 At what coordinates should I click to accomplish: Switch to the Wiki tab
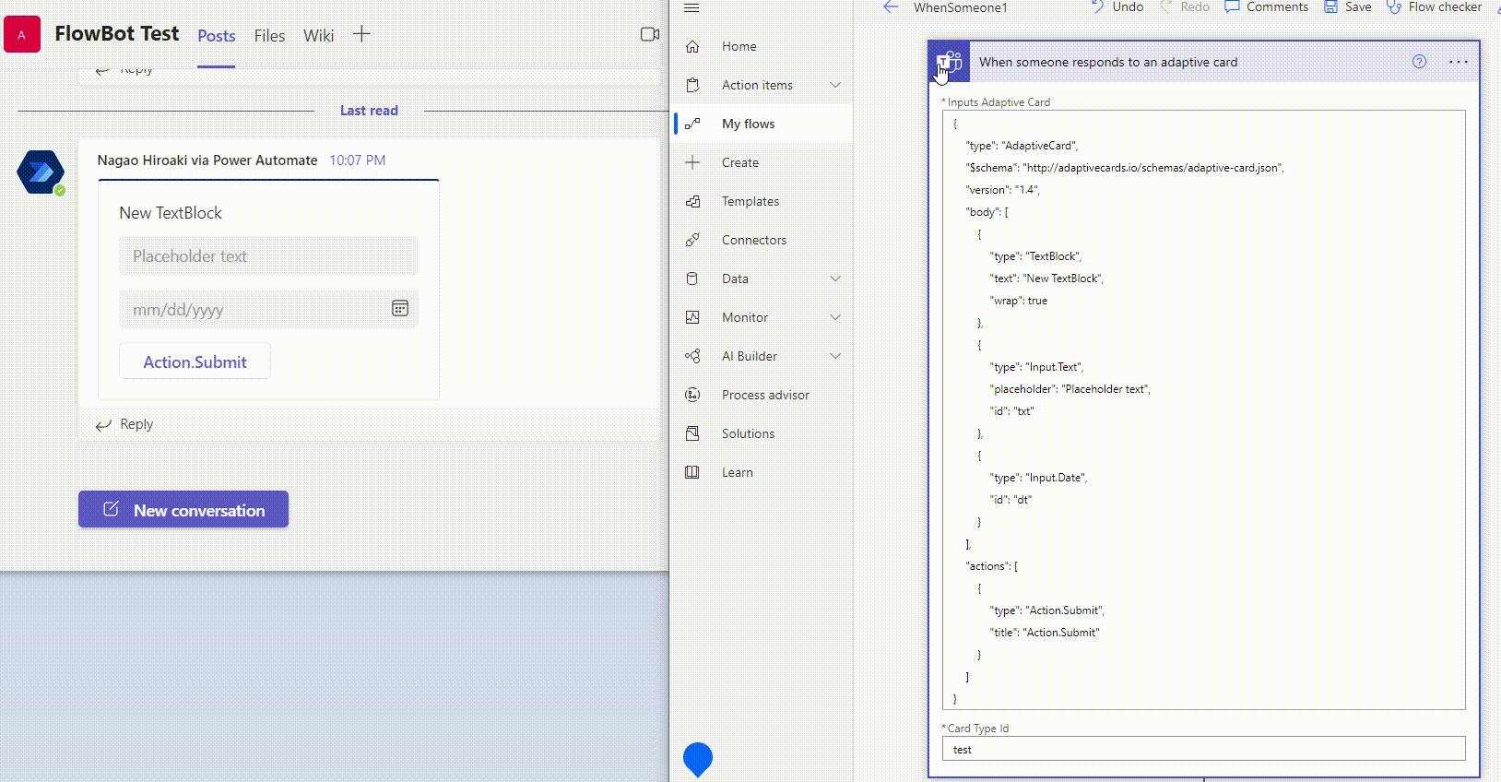click(318, 36)
